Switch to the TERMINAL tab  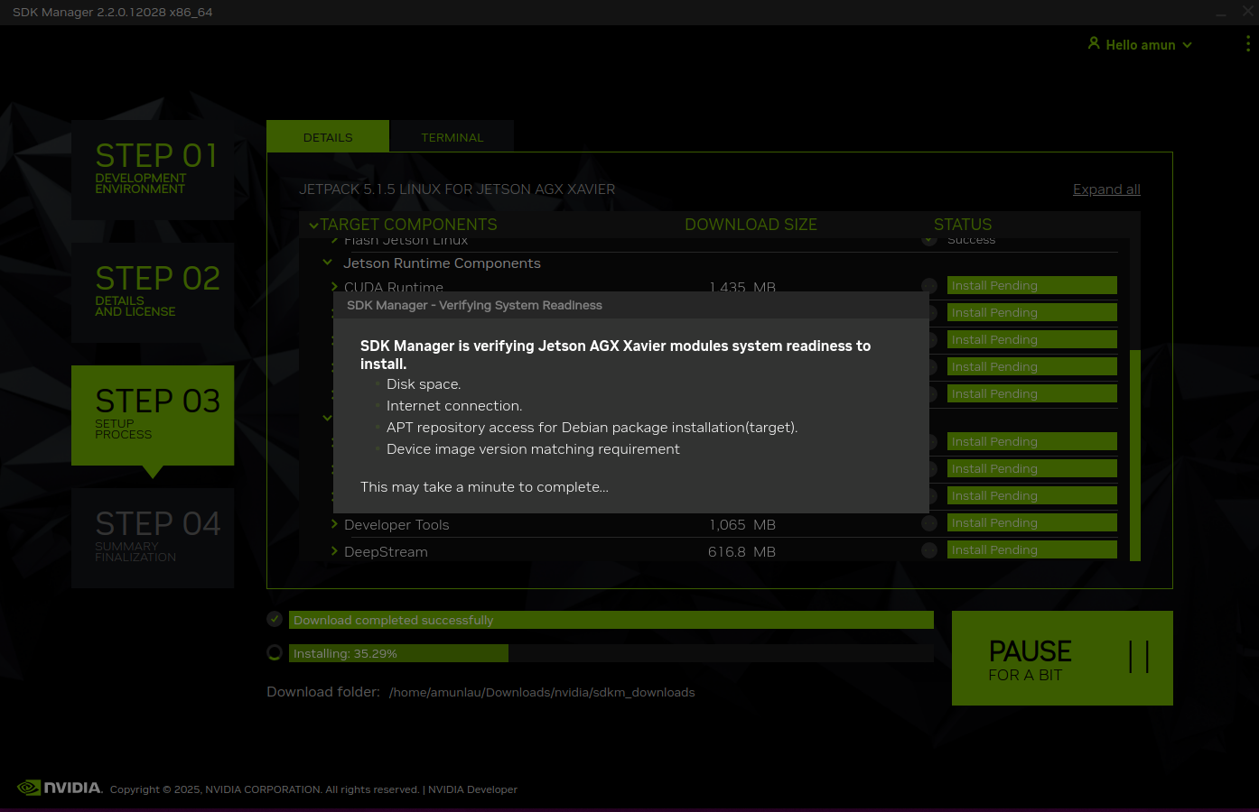452,137
